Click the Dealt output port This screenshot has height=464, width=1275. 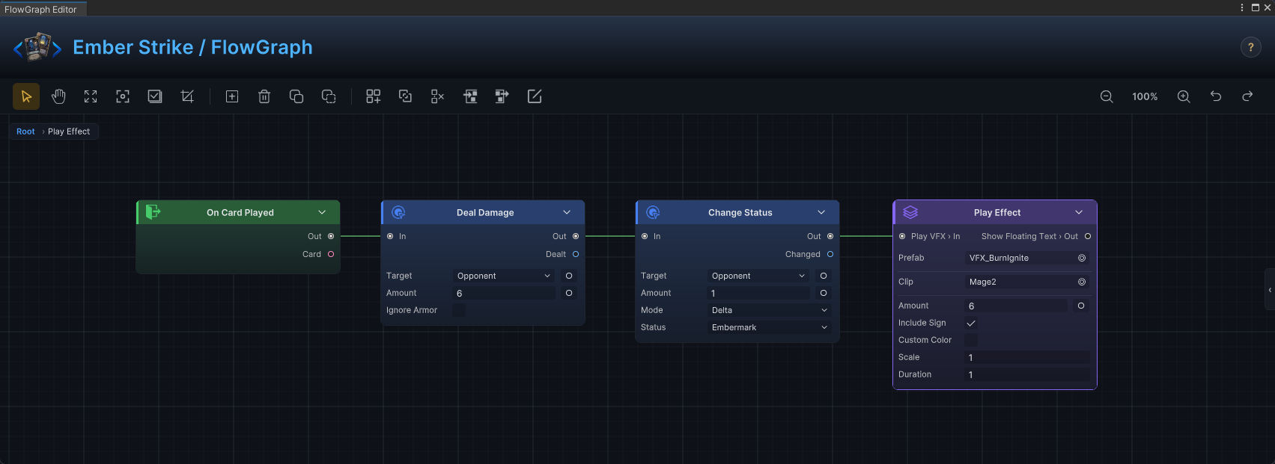(576, 254)
